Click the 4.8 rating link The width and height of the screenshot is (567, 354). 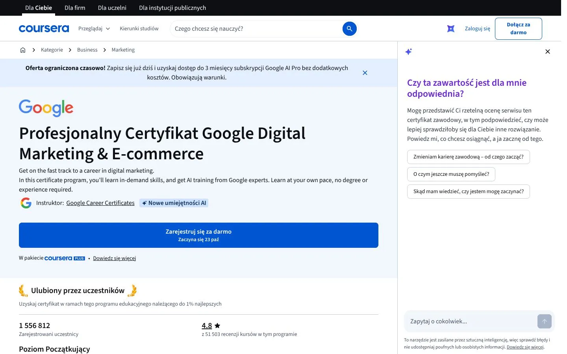(207, 326)
